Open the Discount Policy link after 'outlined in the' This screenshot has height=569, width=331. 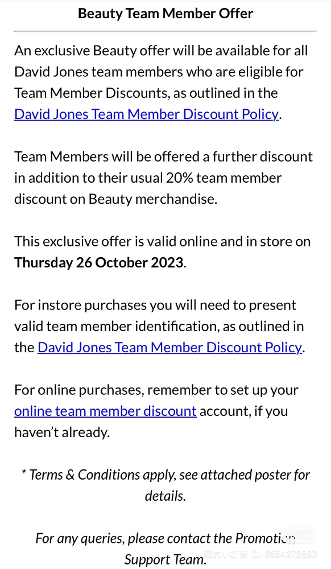[169, 347]
